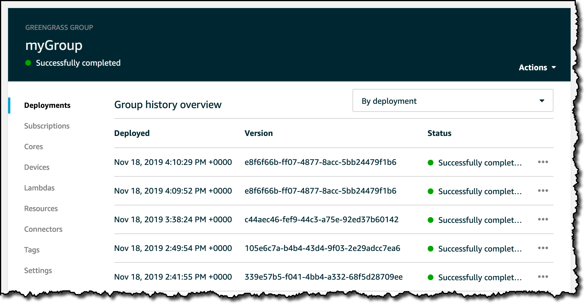Click green status dot beside myGroup status
Viewport: 585px width, 304px height.
(x=28, y=63)
